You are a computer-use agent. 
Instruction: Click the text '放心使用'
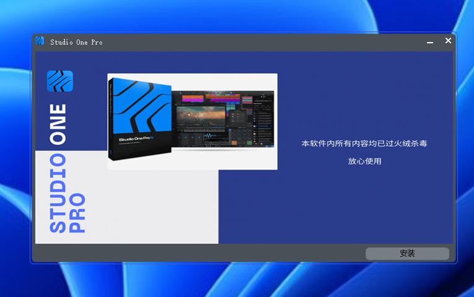pos(364,161)
